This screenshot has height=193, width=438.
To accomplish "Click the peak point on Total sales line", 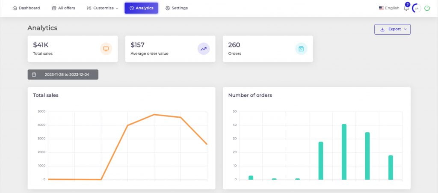I will 154,115.
